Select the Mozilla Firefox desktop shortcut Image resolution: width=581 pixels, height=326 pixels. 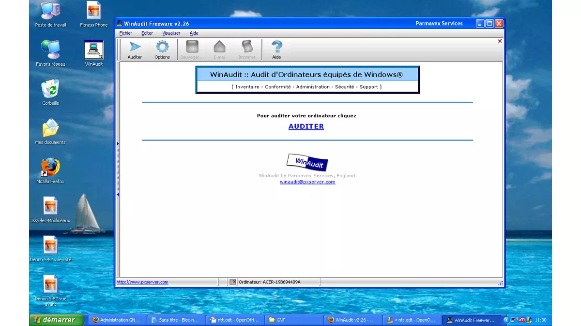51,170
